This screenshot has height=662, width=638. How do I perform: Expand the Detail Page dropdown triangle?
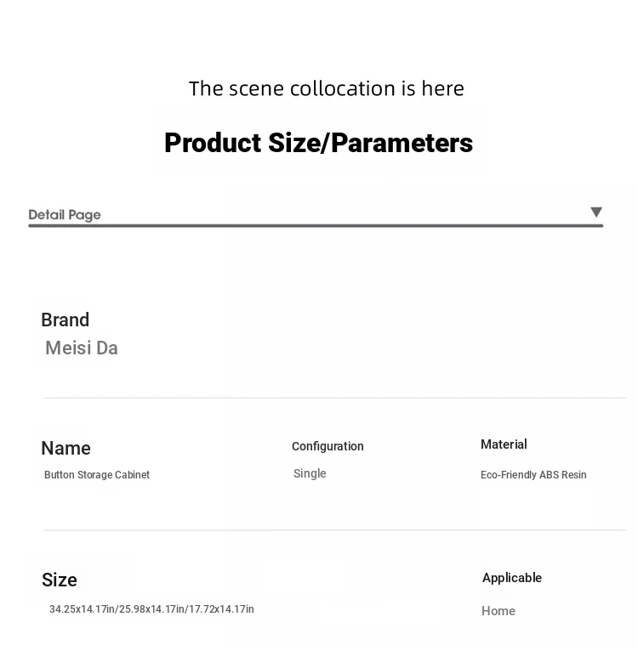point(595,212)
